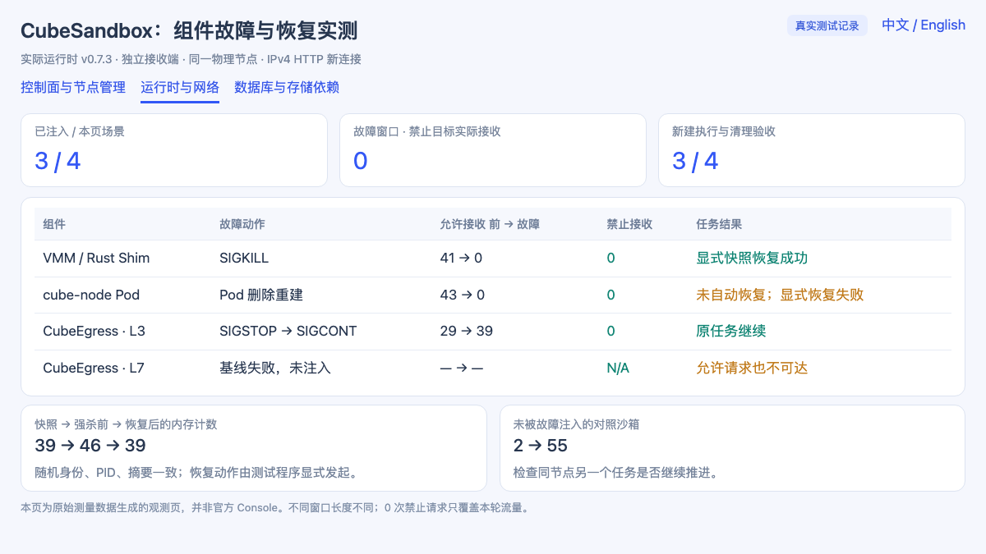Click the SIGSTOP → SIGCONT fault action cell

[x=288, y=331]
